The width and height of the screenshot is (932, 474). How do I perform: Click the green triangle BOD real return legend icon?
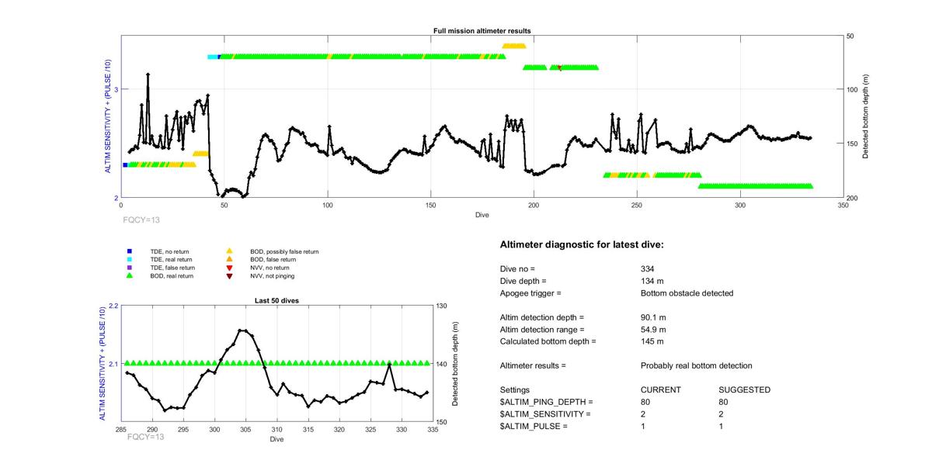(130, 275)
